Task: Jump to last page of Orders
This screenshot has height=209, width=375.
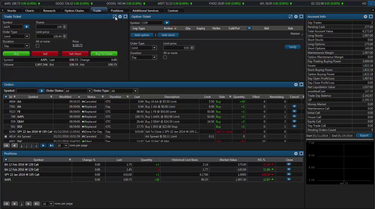Action: [51, 146]
